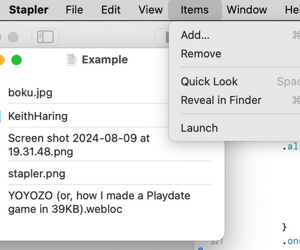Click the yellow minimize button on Example window
The width and height of the screenshot is (300, 250).
coord(2,60)
